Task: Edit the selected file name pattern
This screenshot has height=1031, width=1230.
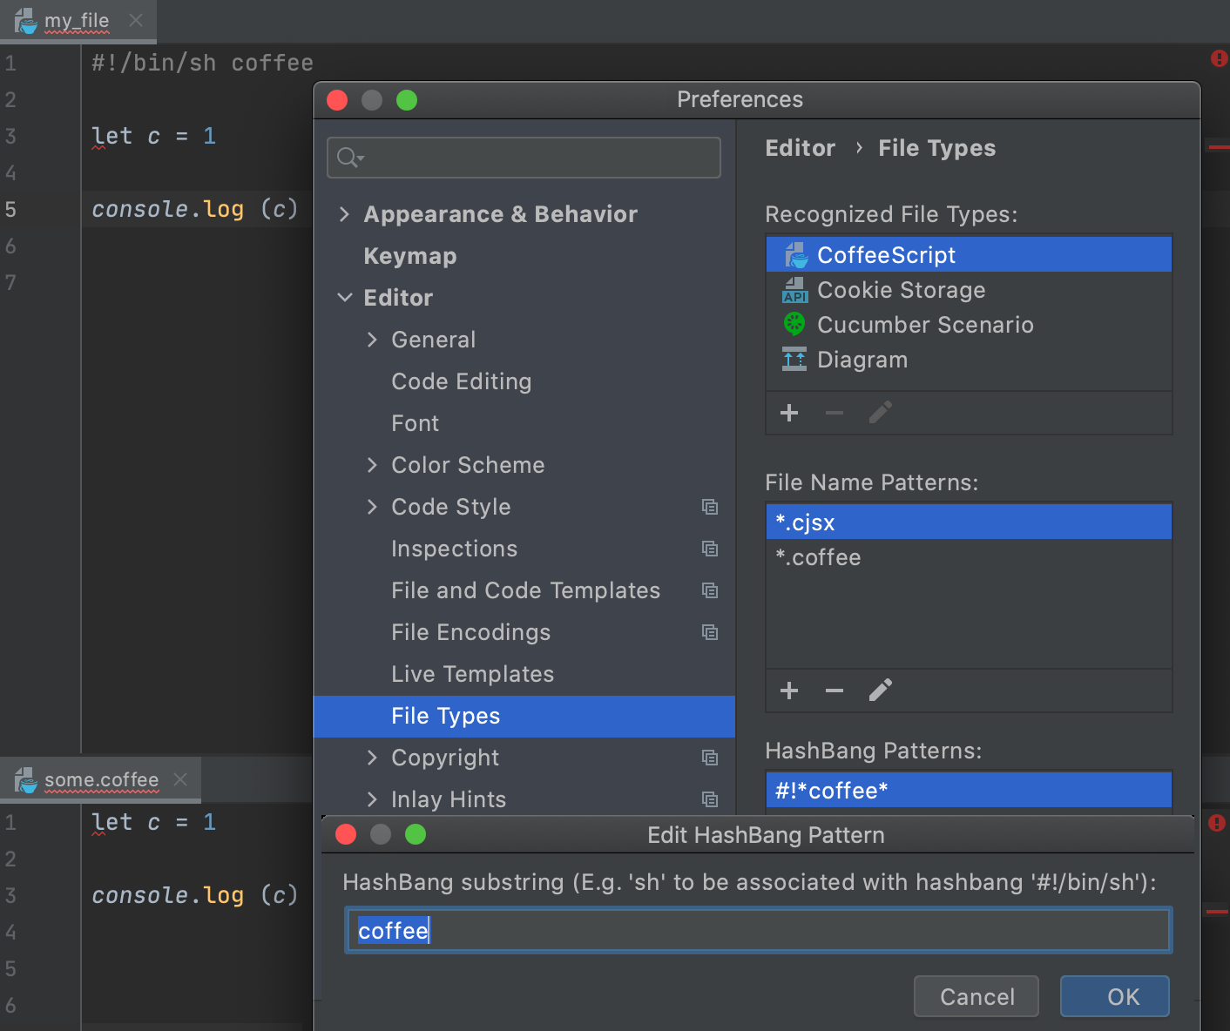Action: coord(881,691)
